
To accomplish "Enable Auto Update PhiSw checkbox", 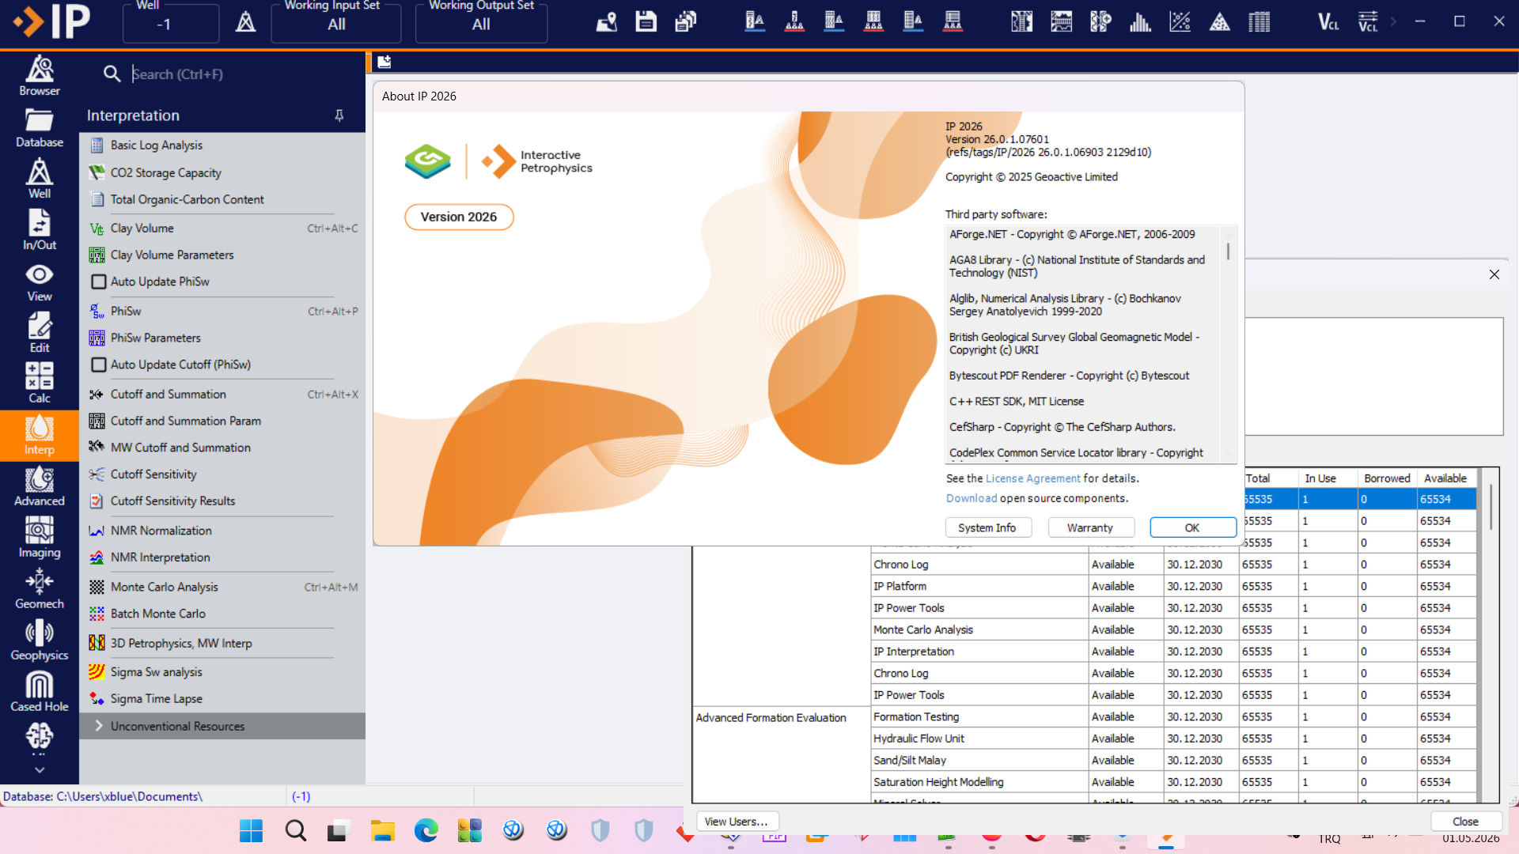I will click(99, 282).
